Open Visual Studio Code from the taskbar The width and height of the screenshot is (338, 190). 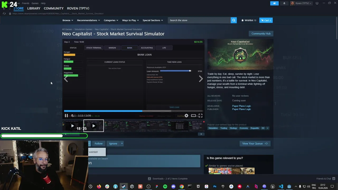click(281, 187)
